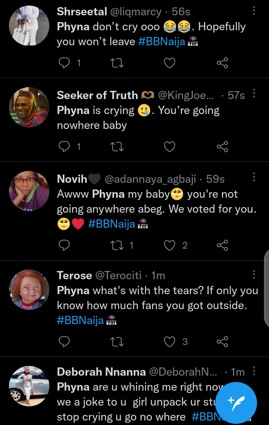Like the Seeker of Truth tweet
The width and height of the screenshot is (269, 425).
pyautogui.click(x=170, y=147)
